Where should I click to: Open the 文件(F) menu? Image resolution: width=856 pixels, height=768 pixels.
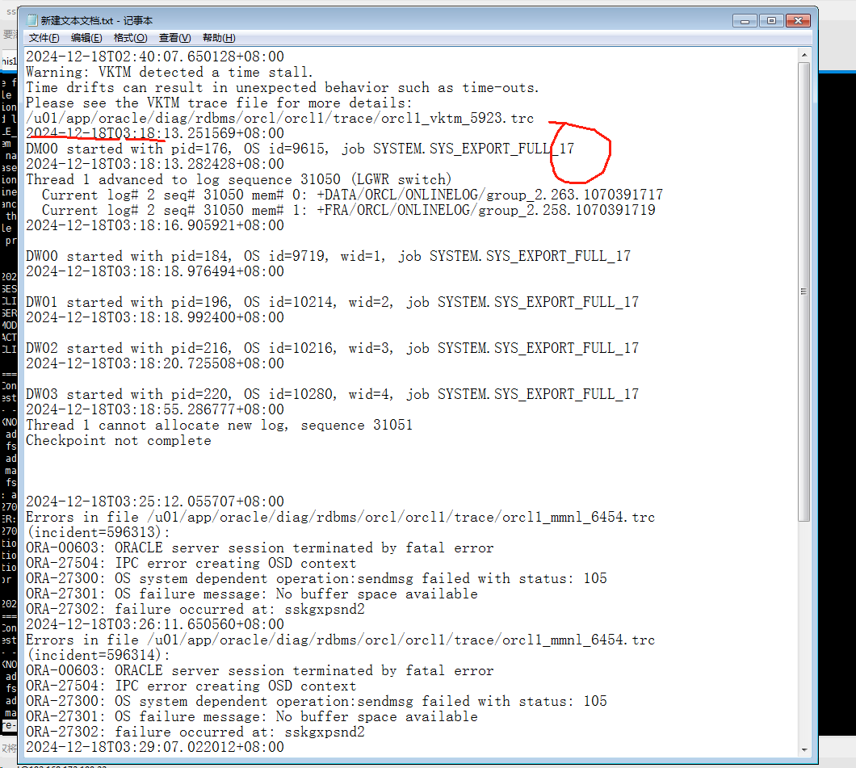tap(44, 38)
